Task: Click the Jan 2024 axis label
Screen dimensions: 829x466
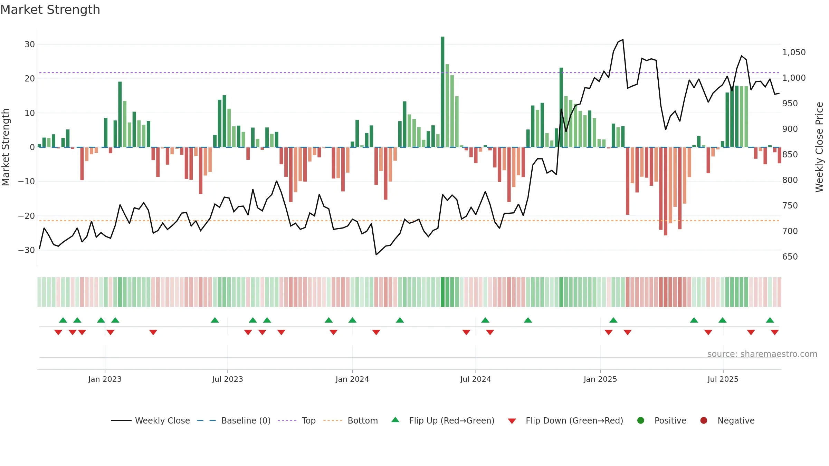Action: coord(352,379)
